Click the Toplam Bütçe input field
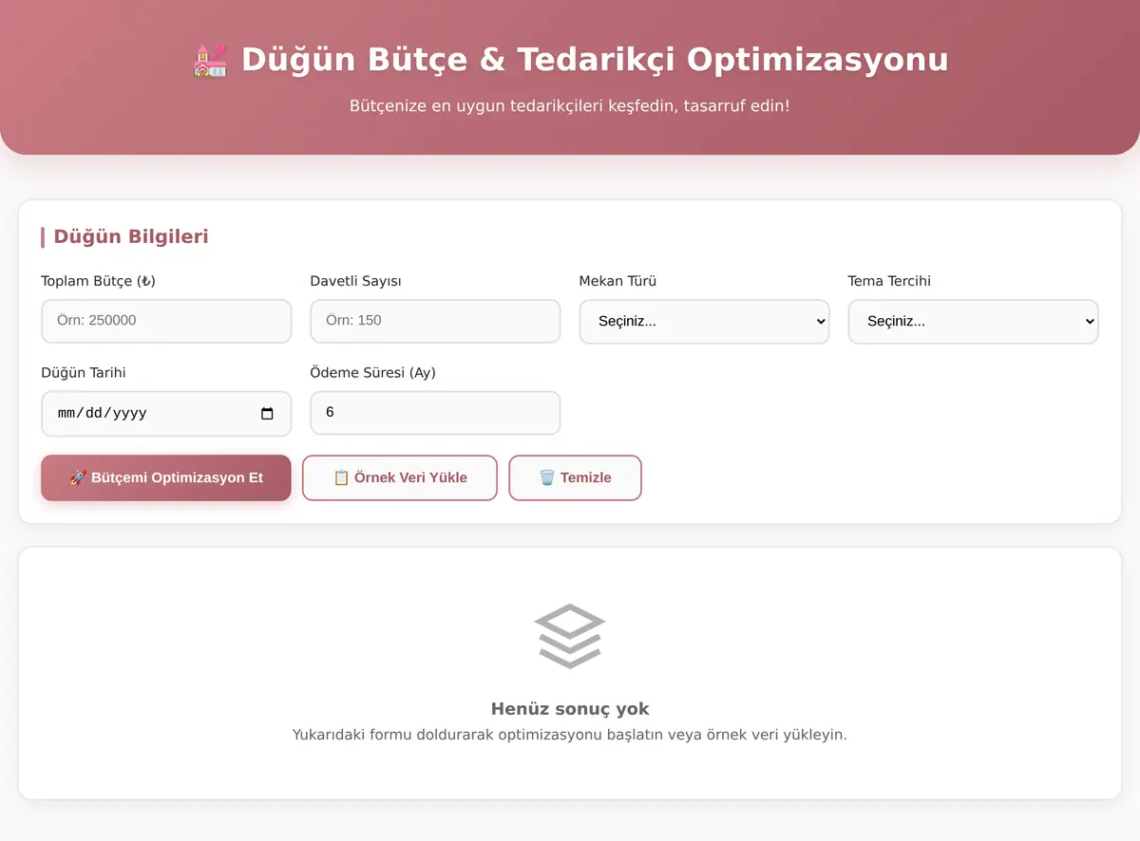 coord(166,321)
